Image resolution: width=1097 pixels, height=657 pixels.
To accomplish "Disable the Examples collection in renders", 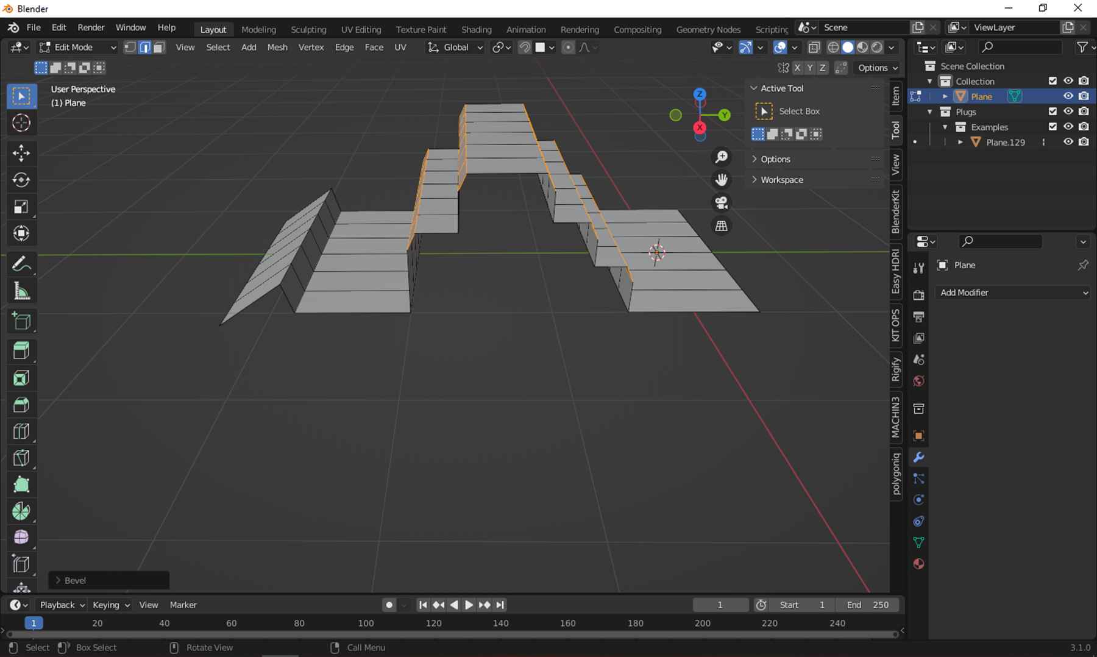I will (x=1084, y=127).
